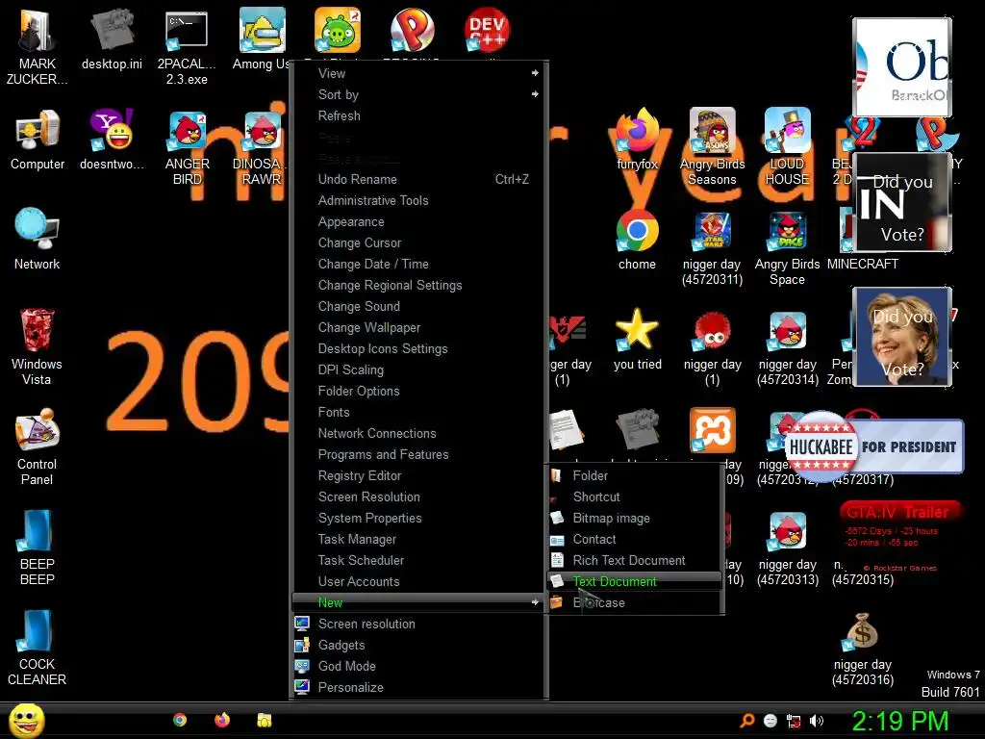This screenshot has width=985, height=739.
Task: Select the Yahoo doesntwo... icon
Action: [x=112, y=140]
